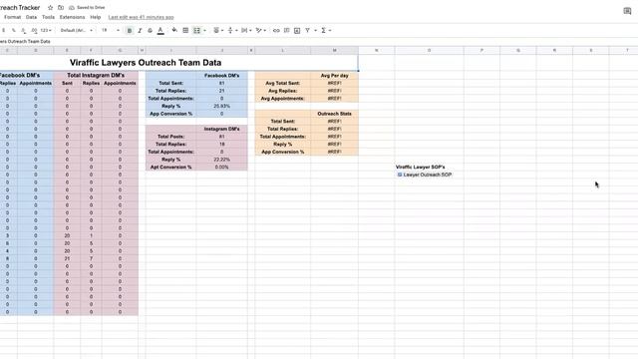The width and height of the screenshot is (638, 359).
Task: Select the Apt Conversion % label cell
Action: 170,167
